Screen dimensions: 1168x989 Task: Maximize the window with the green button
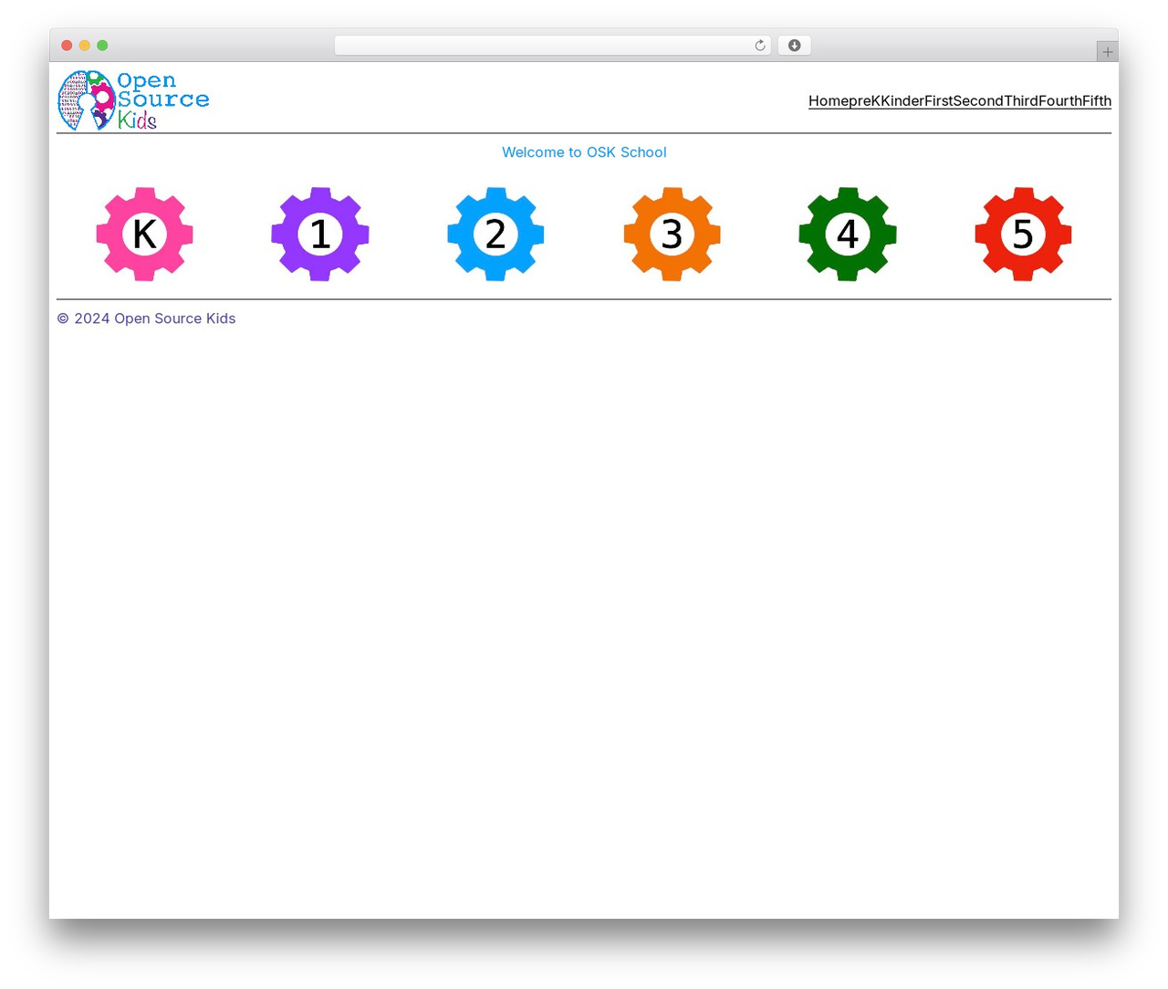pyautogui.click(x=102, y=46)
